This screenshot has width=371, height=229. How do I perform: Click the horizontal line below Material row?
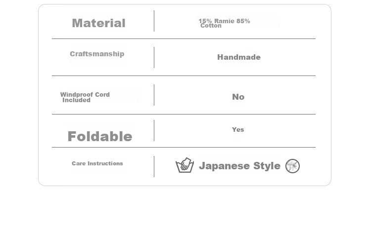184,38
